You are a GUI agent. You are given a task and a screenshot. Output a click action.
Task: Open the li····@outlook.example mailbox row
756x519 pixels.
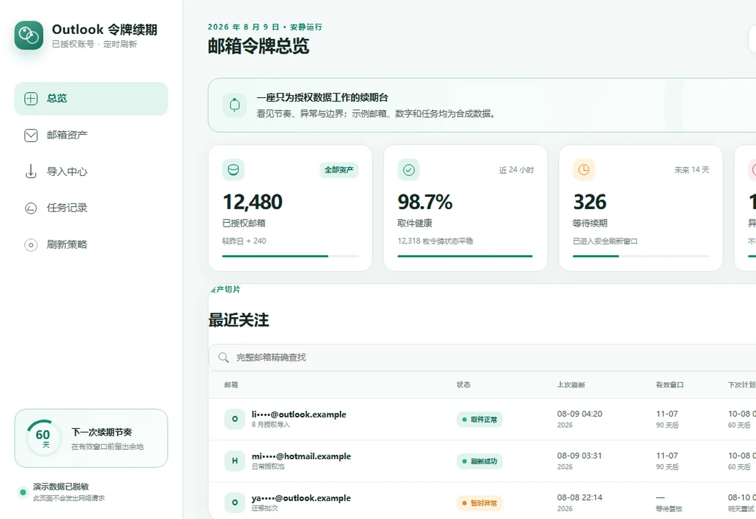482,419
